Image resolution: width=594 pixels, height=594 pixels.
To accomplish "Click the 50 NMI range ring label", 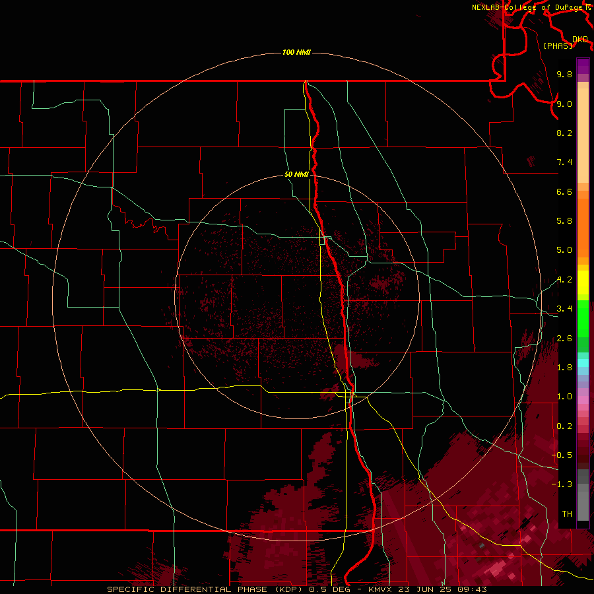I will (x=296, y=174).
